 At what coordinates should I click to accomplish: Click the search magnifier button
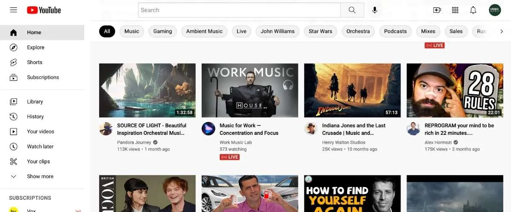click(352, 10)
